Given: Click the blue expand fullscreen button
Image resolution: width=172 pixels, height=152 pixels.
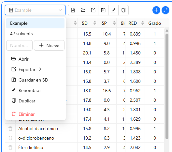Looking at the screenshot, I should point(165,10).
